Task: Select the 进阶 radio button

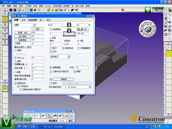Action: [x=15, y=61]
